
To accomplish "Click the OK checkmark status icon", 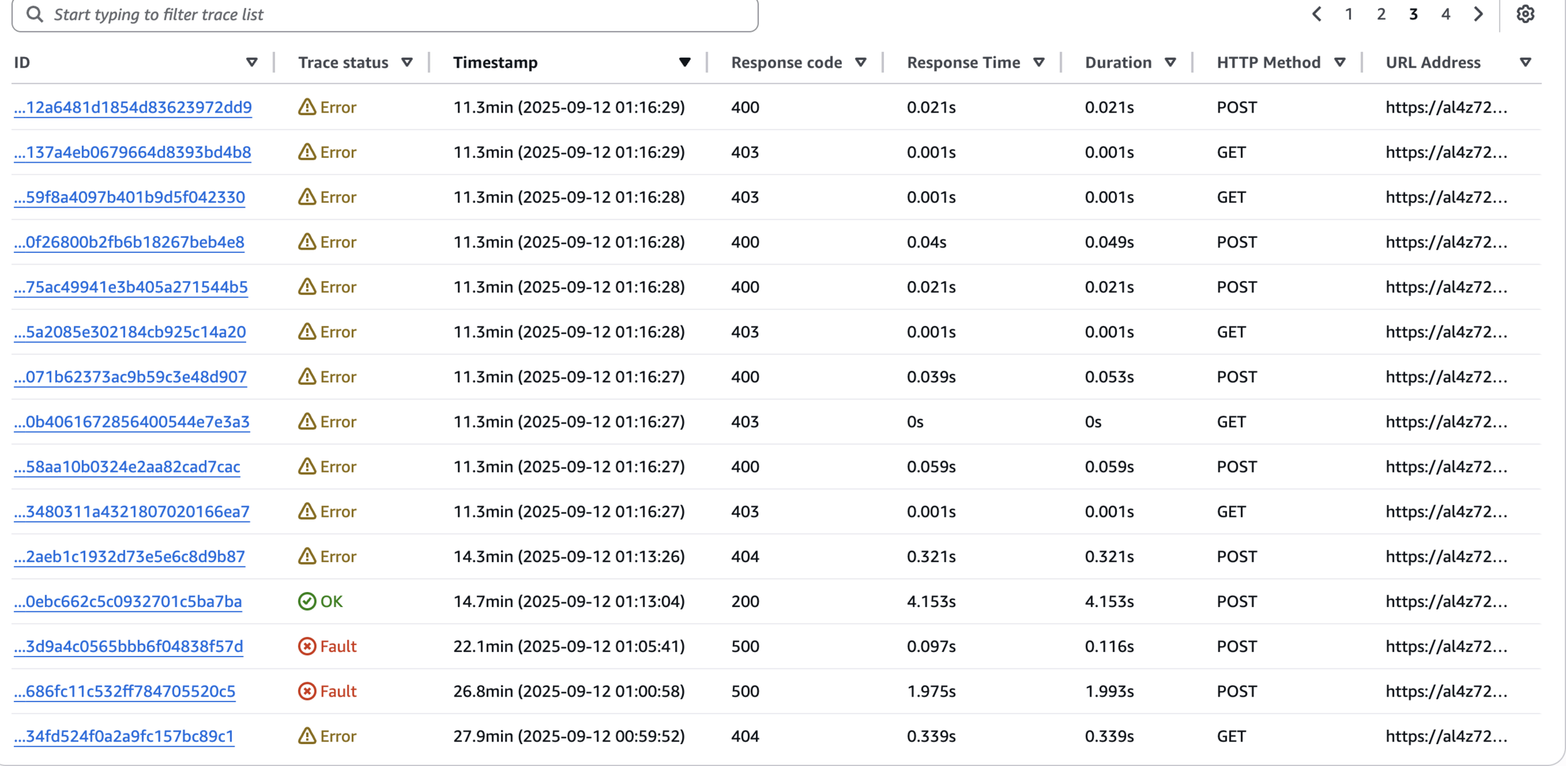I will point(307,601).
